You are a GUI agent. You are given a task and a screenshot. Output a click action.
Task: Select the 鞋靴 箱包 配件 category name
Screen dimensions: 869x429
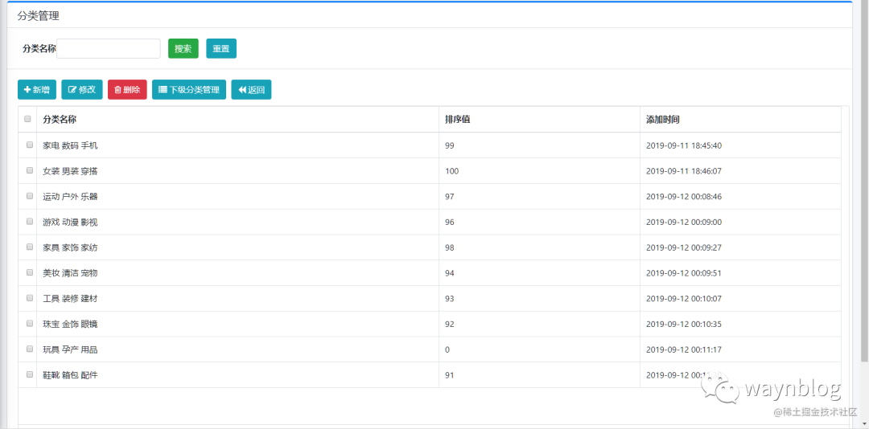click(70, 374)
